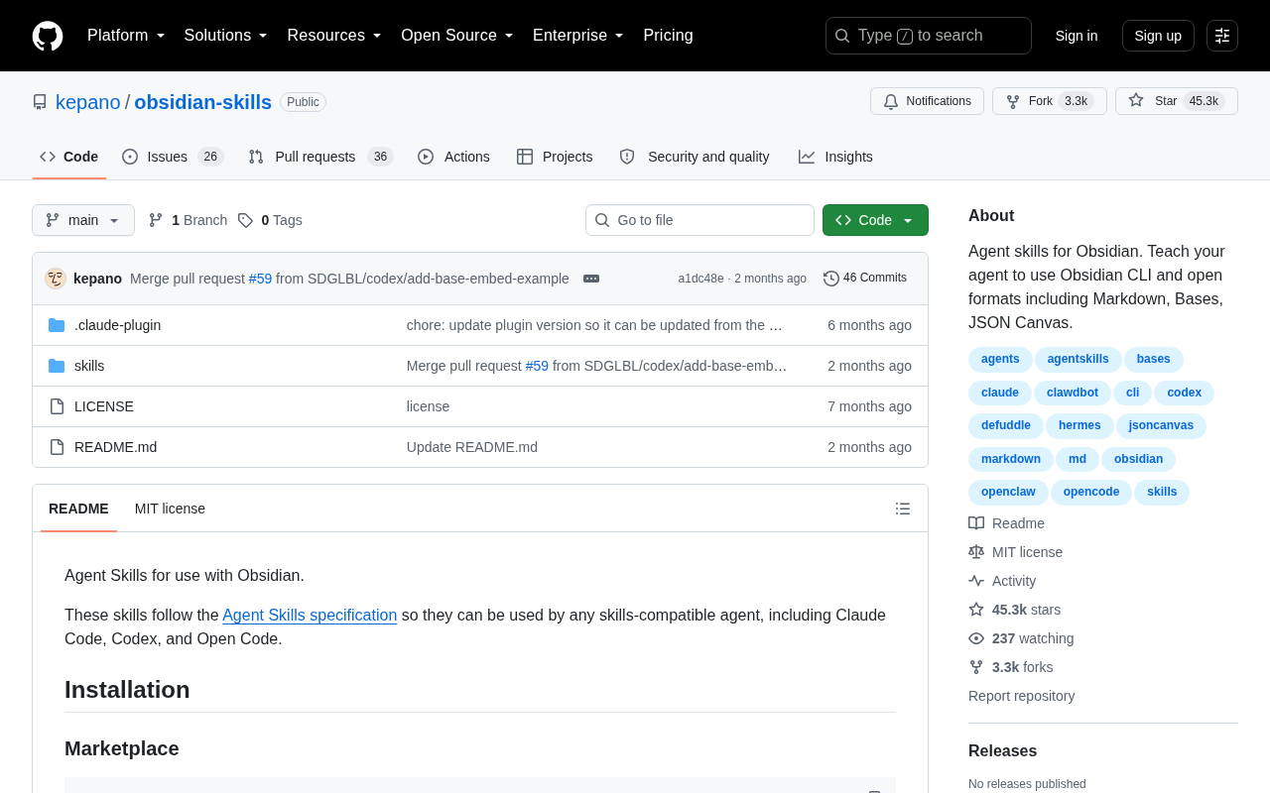
Task: Open the README.md file name
Action: [x=115, y=447]
